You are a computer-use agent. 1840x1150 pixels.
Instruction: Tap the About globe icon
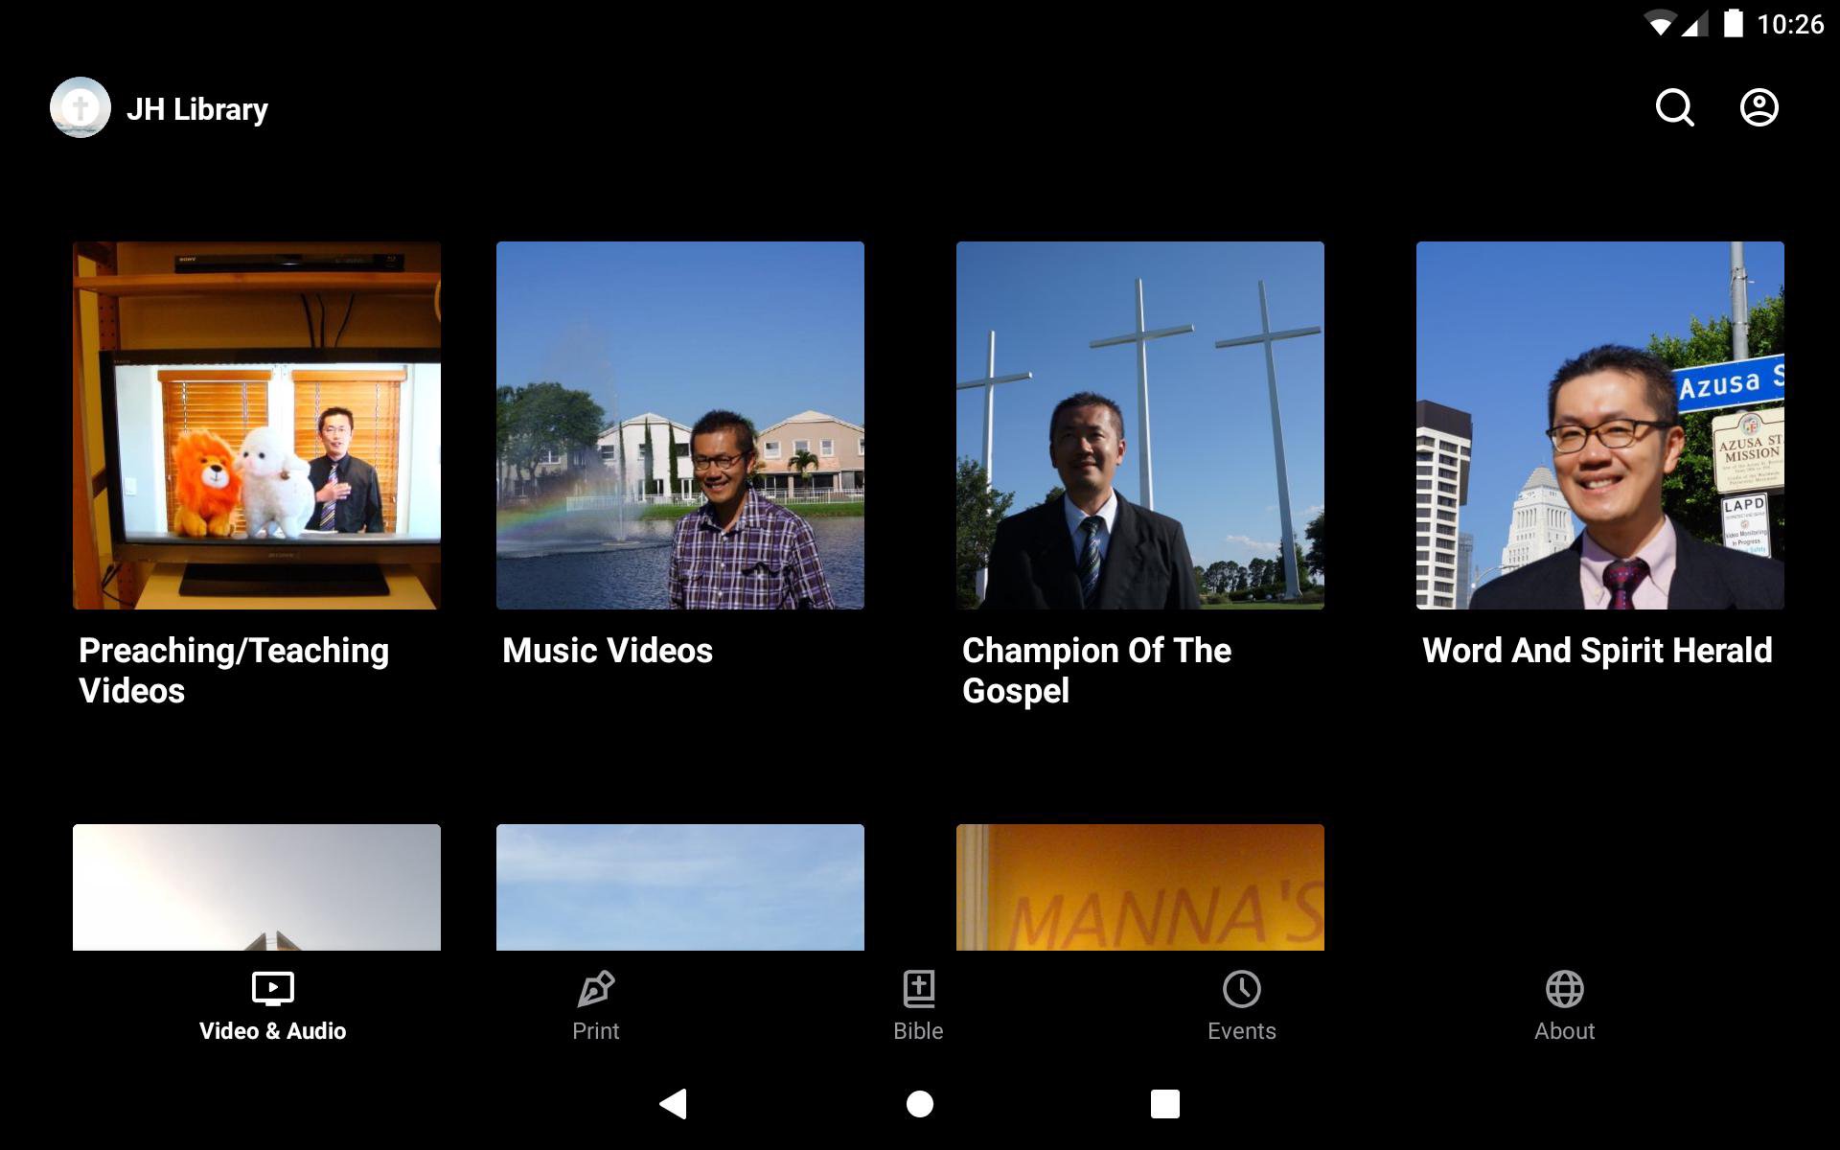(x=1564, y=988)
